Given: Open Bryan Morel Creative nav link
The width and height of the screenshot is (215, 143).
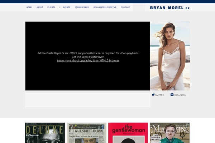Looking at the screenshot, I should [105, 7].
